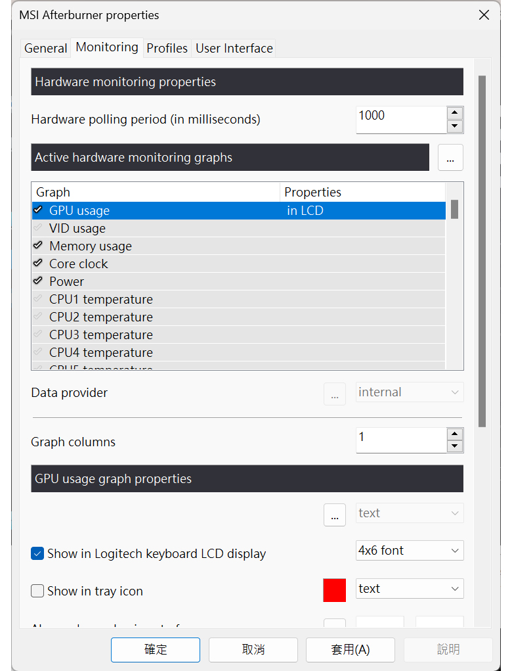Click the hardware polling period input field
512x671 pixels.
click(400, 120)
